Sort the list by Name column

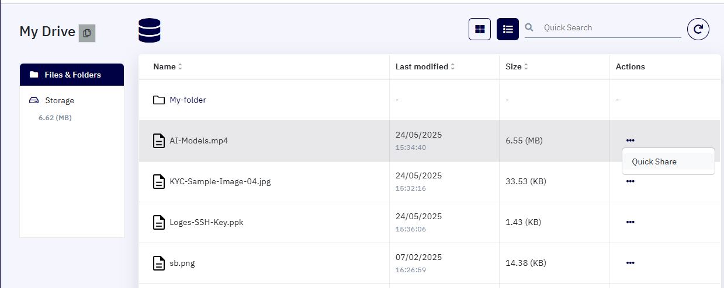click(x=168, y=66)
